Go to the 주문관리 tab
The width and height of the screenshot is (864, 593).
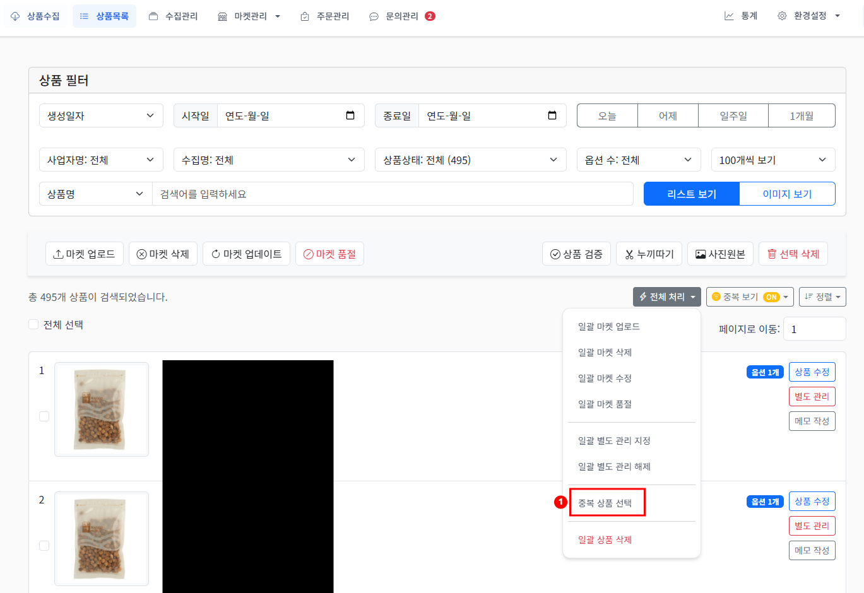point(325,16)
